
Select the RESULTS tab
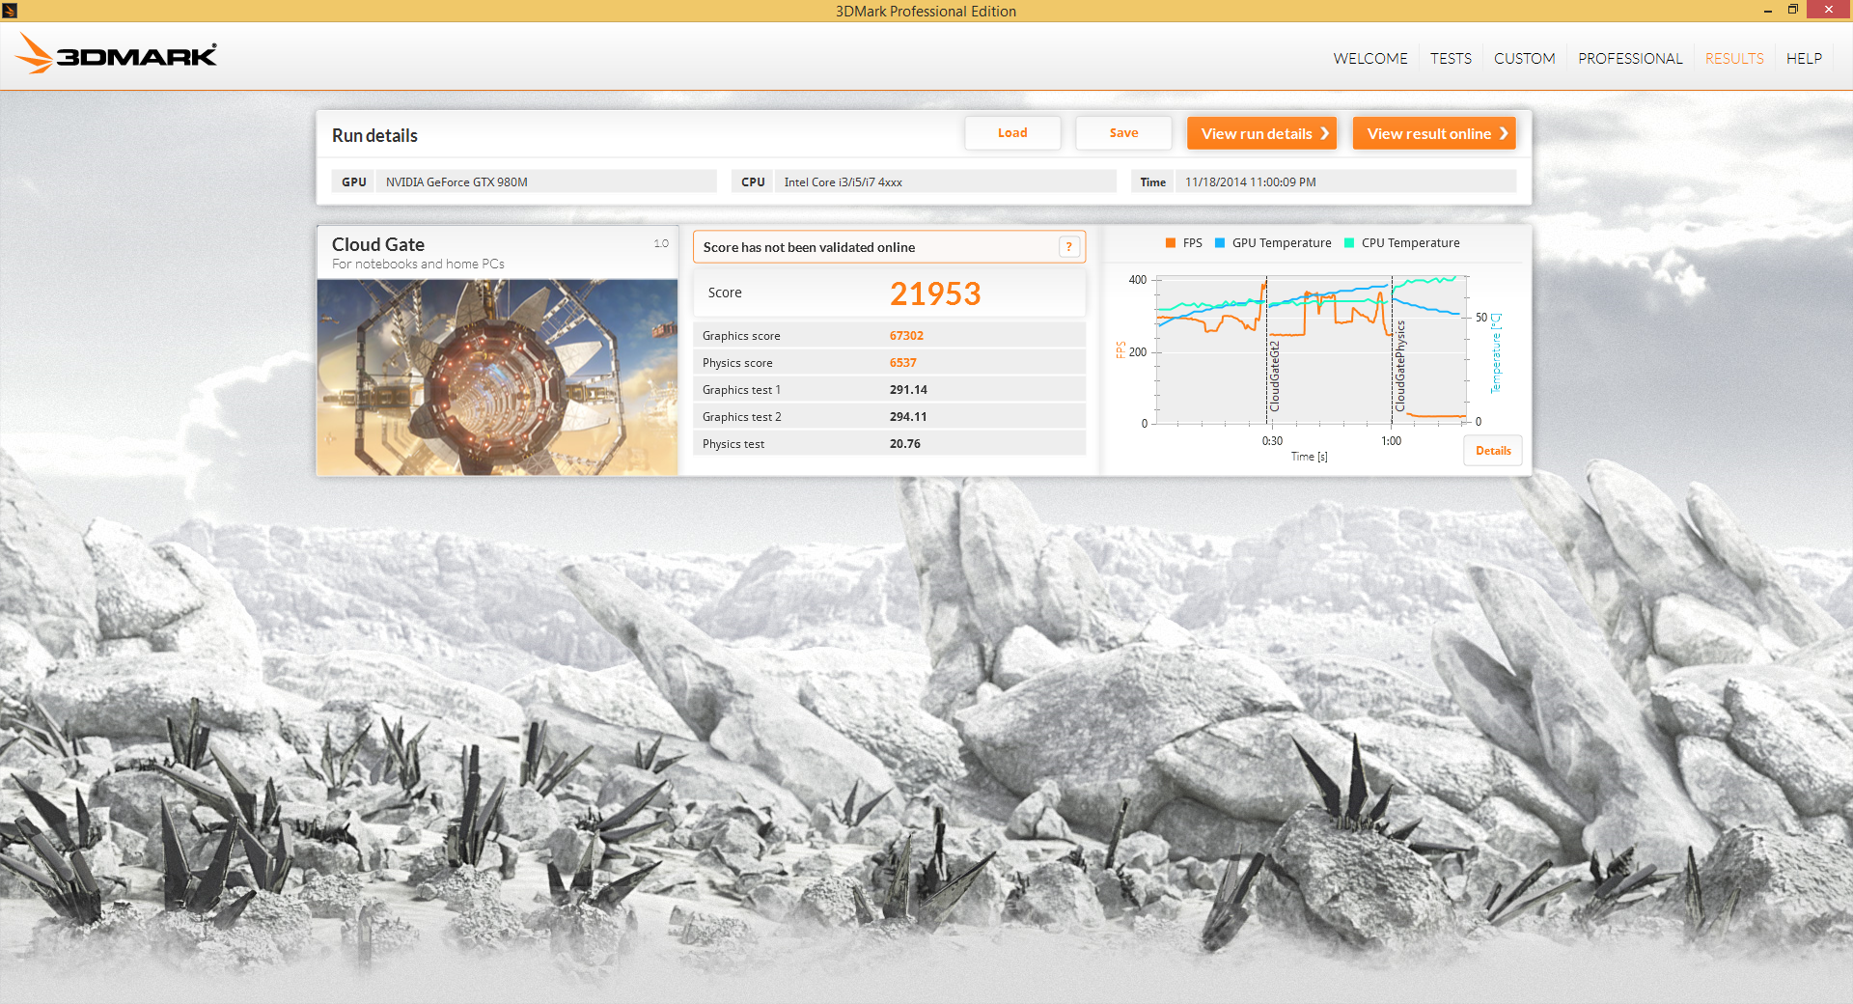click(1734, 59)
